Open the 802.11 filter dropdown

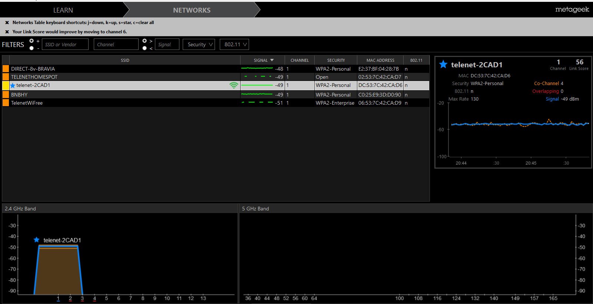[x=234, y=44]
